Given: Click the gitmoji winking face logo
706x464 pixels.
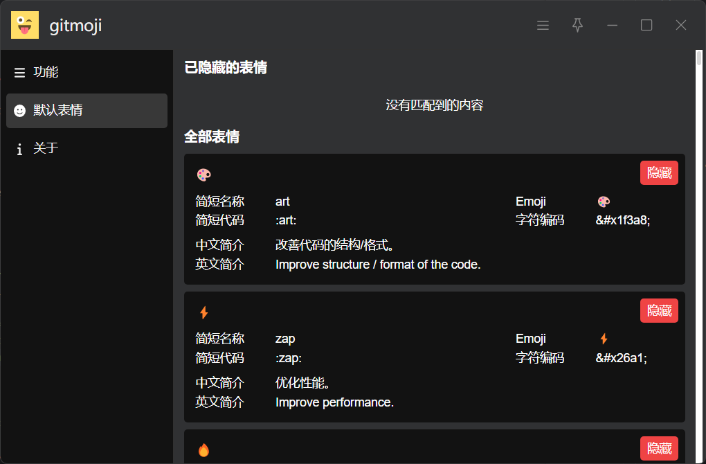Looking at the screenshot, I should (x=25, y=25).
